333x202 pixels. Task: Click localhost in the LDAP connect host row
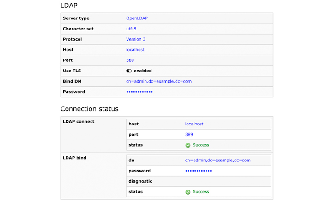coord(194,124)
